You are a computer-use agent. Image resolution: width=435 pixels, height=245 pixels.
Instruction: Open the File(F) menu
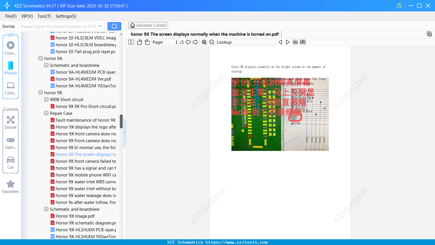tap(11, 16)
